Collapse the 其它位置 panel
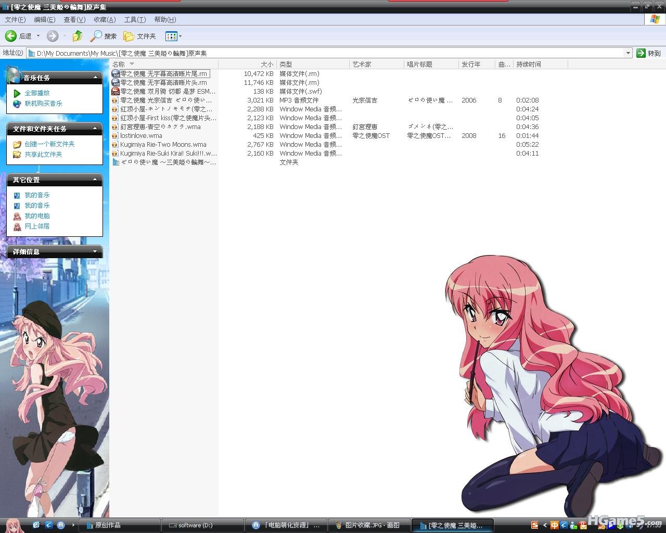Screen dimensions: 666x533 point(95,180)
